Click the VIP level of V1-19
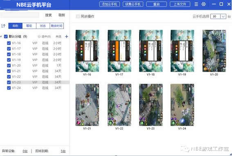This screenshot has height=156, width=232. 35,60
